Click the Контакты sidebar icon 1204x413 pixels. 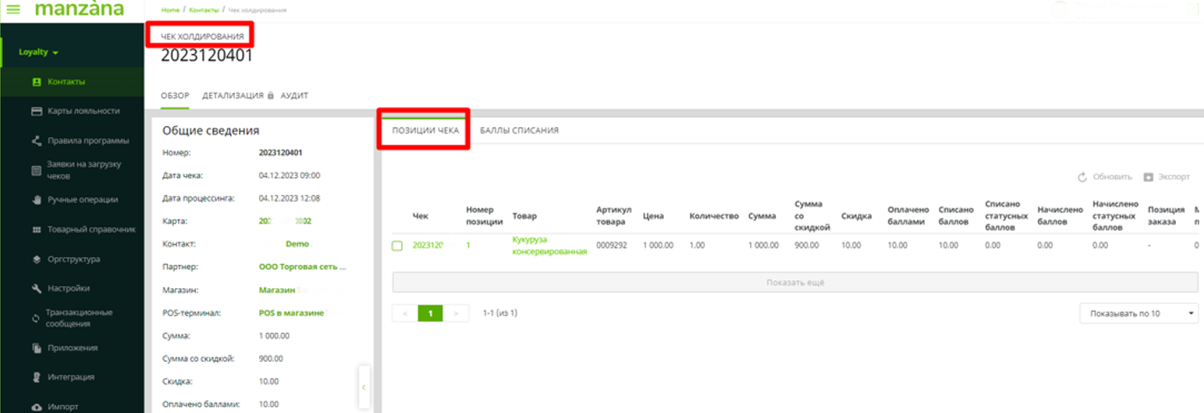click(x=36, y=82)
